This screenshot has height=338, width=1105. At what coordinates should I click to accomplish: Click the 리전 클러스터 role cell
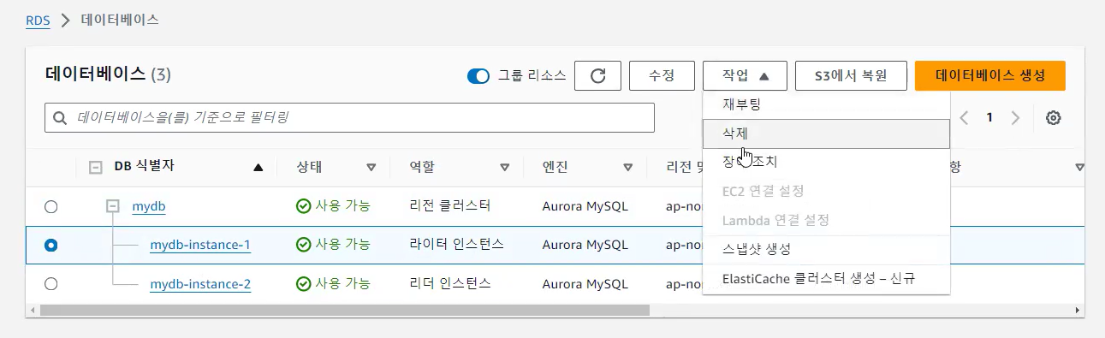coord(450,206)
